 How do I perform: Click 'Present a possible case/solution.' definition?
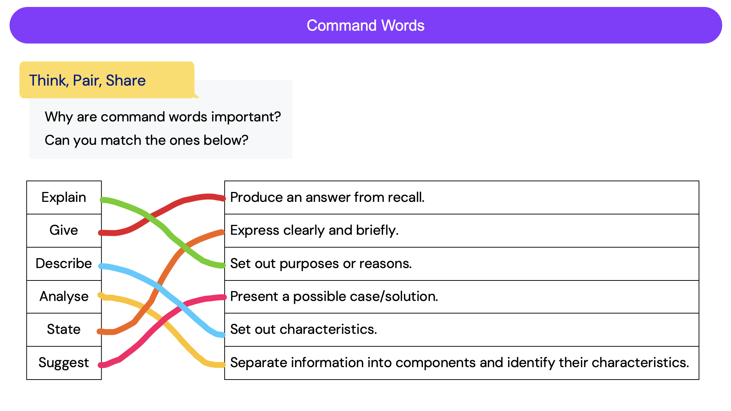[x=334, y=297]
